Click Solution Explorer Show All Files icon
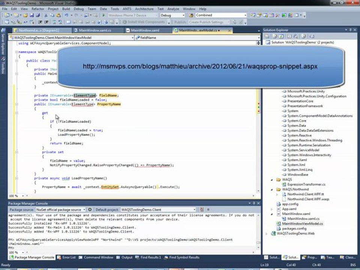 [275, 36]
